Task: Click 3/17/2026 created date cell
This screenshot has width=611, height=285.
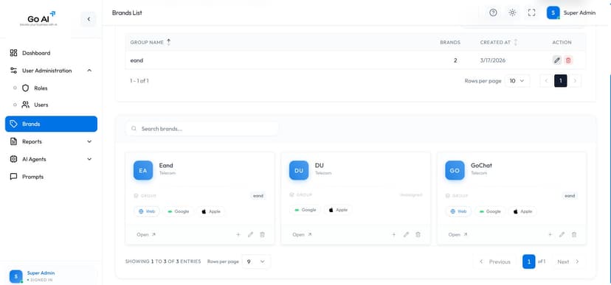Action: pos(493,60)
